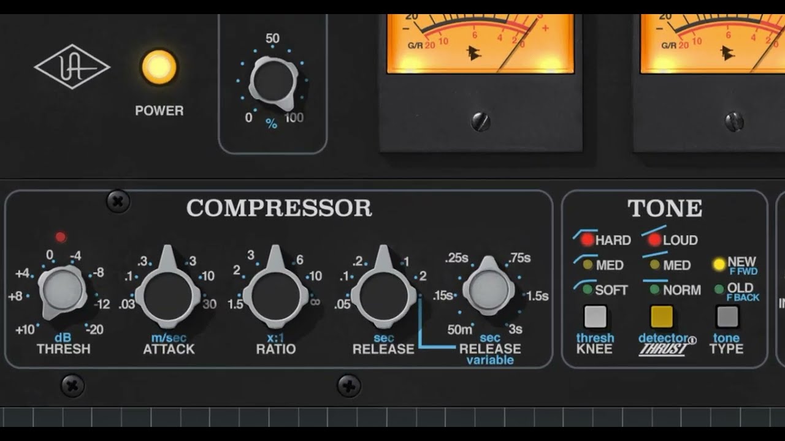Select the NEW F FWD LED
Viewport: 785px width, 441px height.
[719, 265]
